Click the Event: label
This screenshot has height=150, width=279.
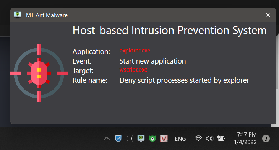point(82,61)
